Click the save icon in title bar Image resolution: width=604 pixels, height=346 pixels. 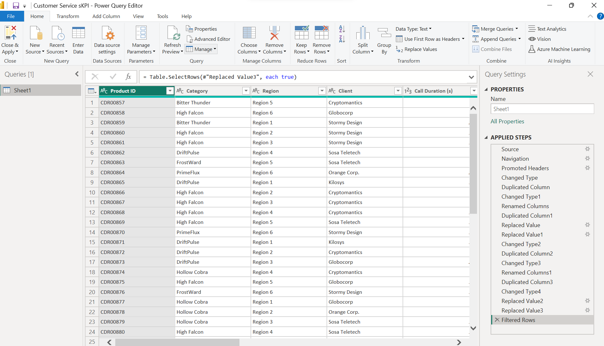point(16,6)
